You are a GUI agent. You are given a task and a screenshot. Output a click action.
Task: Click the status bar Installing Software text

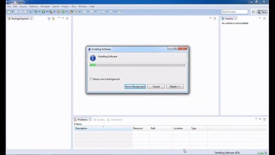click(227, 153)
